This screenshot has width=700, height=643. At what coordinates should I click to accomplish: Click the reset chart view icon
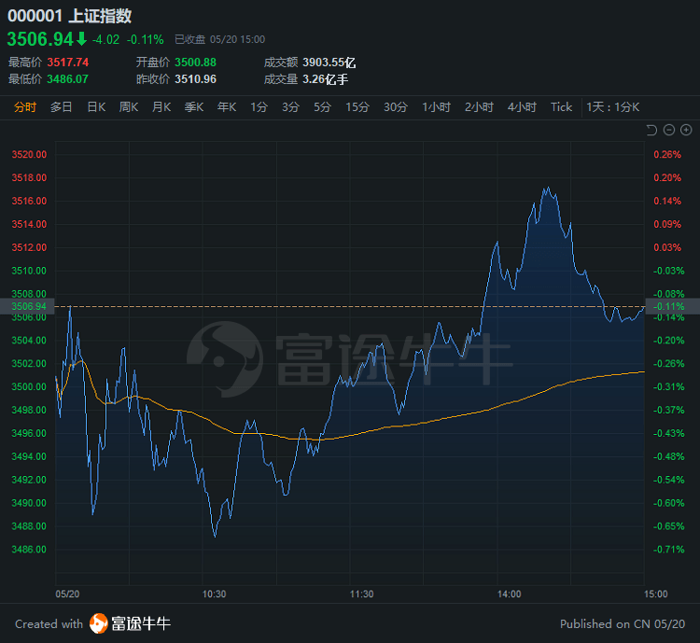click(652, 130)
